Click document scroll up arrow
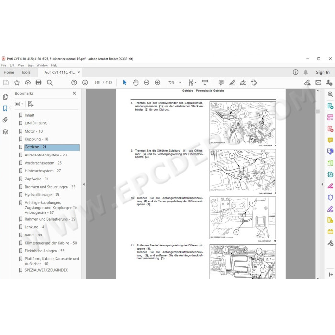 pyautogui.click(x=318, y=91)
